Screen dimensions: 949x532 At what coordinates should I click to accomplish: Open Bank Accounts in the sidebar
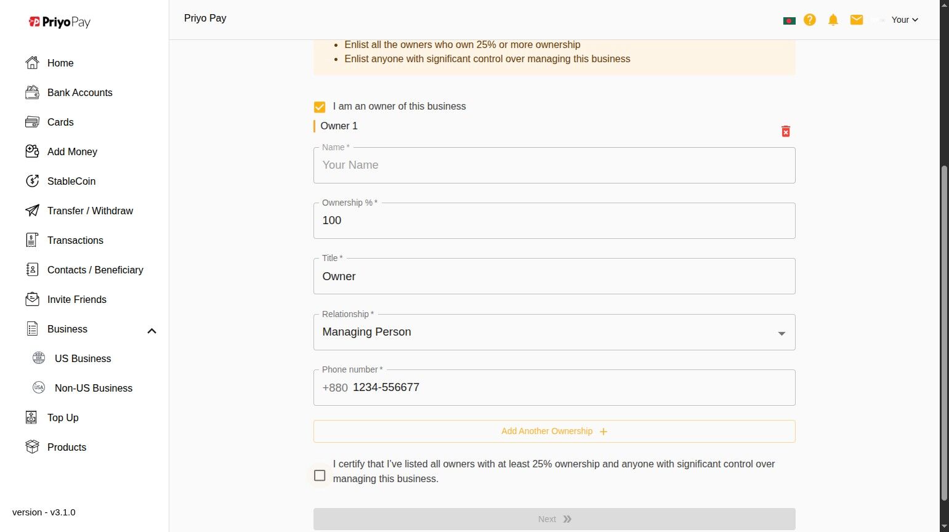click(x=79, y=92)
